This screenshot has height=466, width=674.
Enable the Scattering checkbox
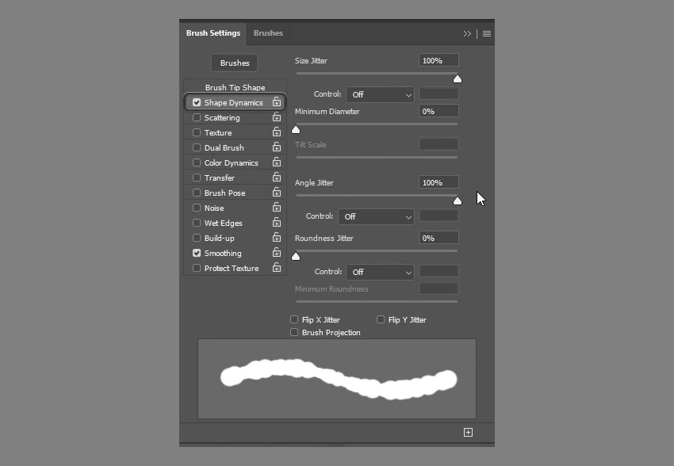(x=195, y=117)
